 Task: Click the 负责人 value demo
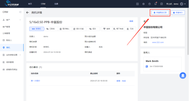click(46, 36)
